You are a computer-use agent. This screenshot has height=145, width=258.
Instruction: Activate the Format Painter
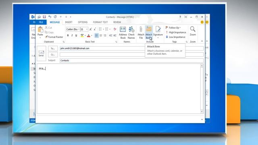coord(54,37)
